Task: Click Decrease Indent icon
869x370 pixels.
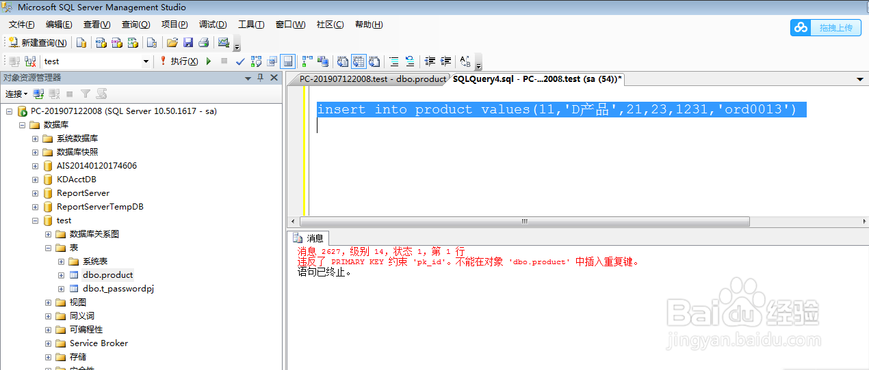Action: click(430, 61)
